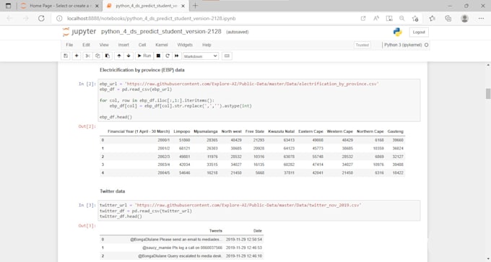Screen dimensions: 491x262
Task: Click the Logout button
Action: (x=419, y=32)
